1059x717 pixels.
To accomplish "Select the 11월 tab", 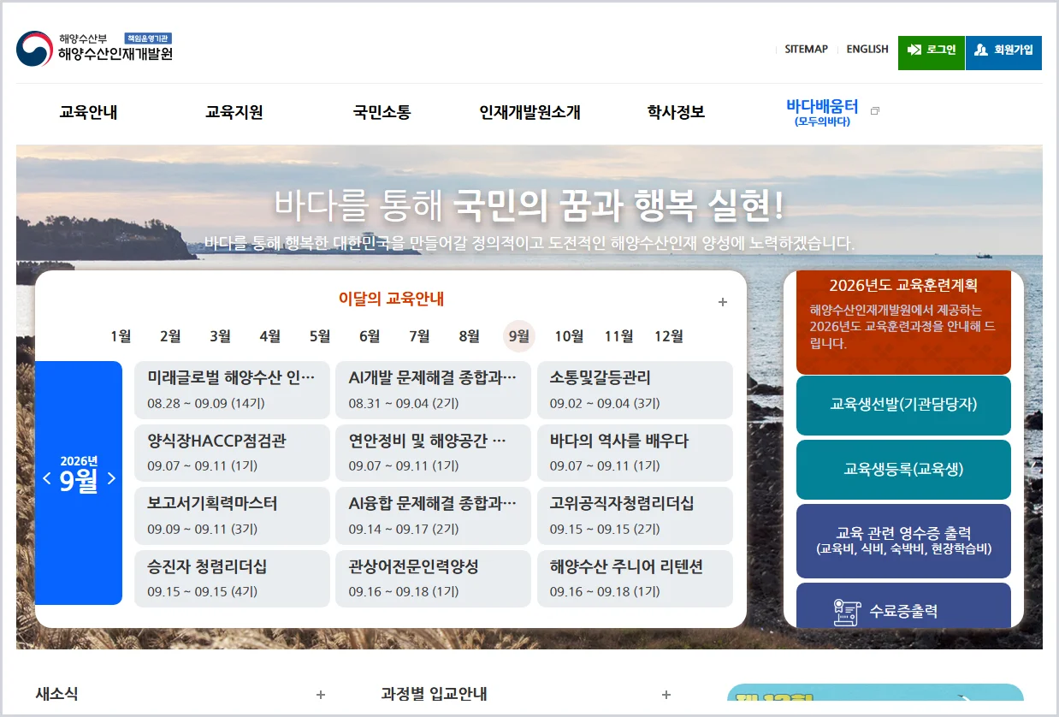I will (x=618, y=336).
